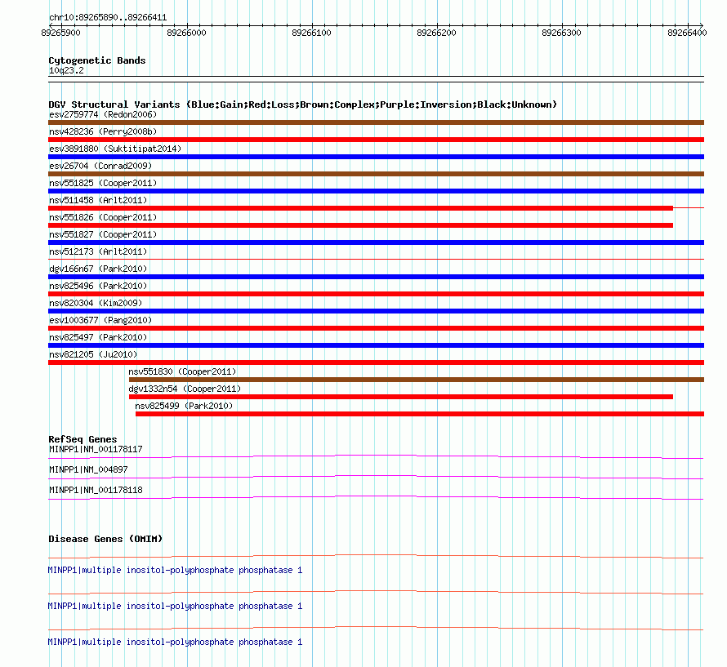Select the dgv1332n54 (Cooper2011) label
This screenshot has height=667, width=727.
point(185,389)
